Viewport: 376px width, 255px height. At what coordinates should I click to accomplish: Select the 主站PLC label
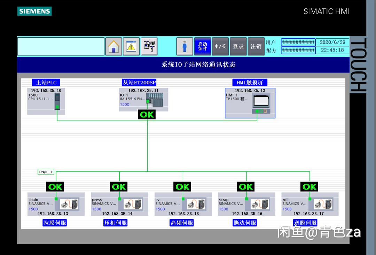(x=46, y=83)
